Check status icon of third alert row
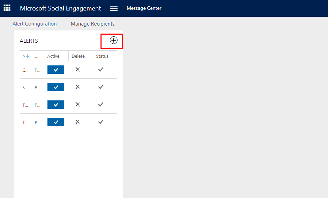This screenshot has width=328, height=198. click(x=100, y=105)
